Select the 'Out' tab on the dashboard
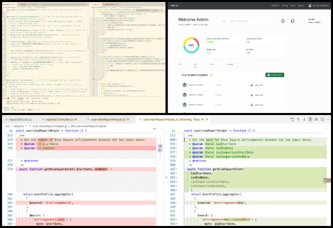This screenshot has width=333, height=228. 211,64
